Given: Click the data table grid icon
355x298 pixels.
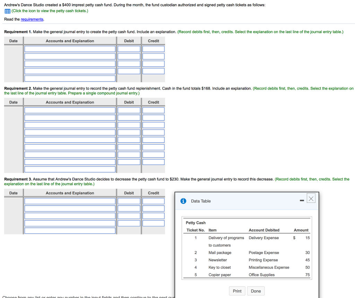Looking at the screenshot, I should pos(7,11).
